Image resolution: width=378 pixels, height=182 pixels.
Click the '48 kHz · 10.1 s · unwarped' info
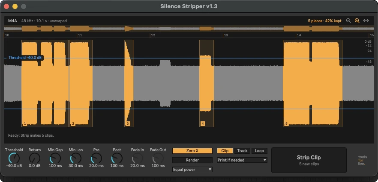pos(44,21)
